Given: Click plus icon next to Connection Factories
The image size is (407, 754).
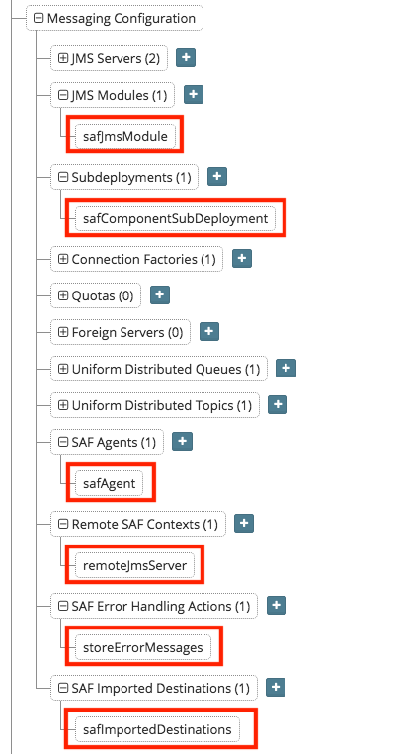Looking at the screenshot, I should (x=242, y=258).
